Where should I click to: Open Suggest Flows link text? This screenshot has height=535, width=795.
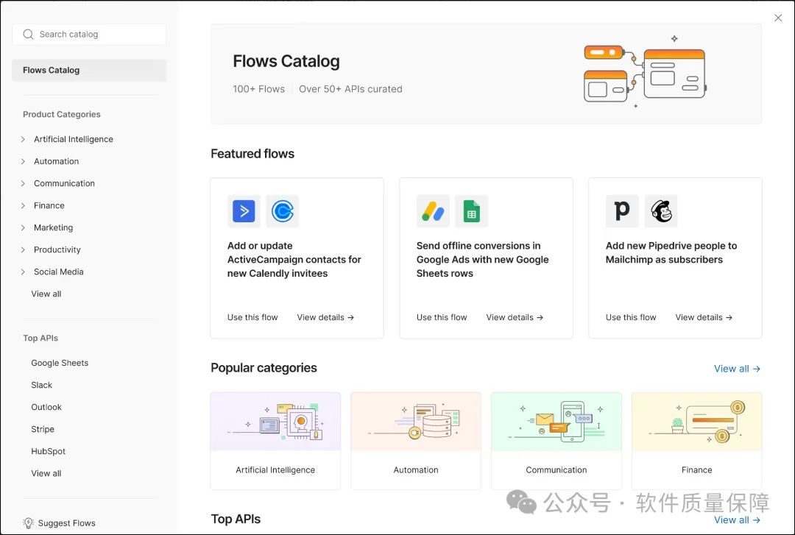coord(66,522)
